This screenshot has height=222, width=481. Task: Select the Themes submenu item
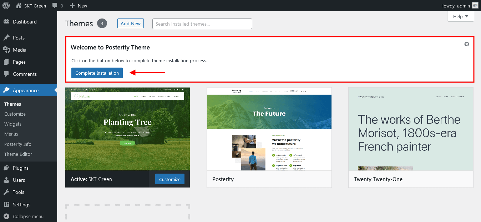13,104
